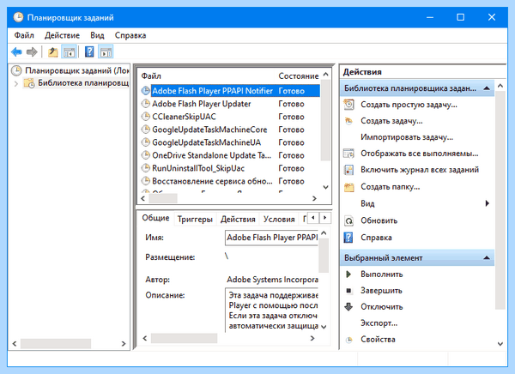The height and width of the screenshot is (374, 515).
Task: Click the clock icon beside Adobe Flash Player Updater
Action: [145, 104]
